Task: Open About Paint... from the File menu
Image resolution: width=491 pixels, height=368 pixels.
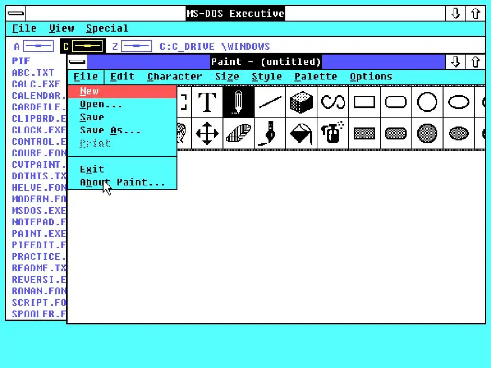Action: 122,182
